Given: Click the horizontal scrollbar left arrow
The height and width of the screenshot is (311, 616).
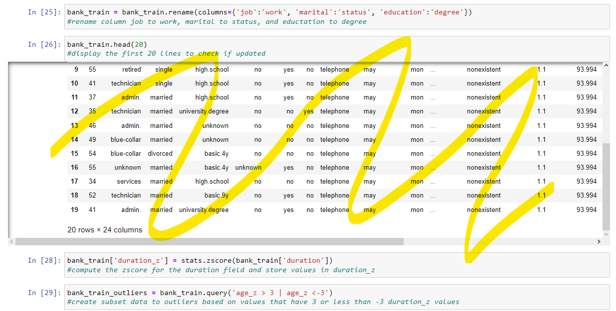Looking at the screenshot, I should 12,242.
